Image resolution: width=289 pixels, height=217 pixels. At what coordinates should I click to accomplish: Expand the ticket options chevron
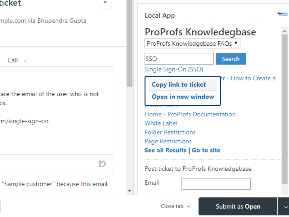[x=105, y=3]
